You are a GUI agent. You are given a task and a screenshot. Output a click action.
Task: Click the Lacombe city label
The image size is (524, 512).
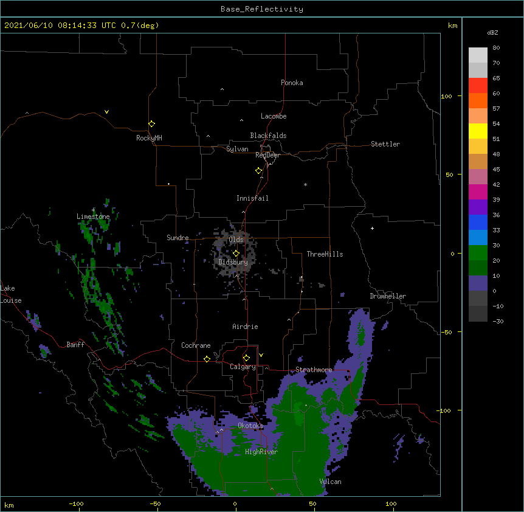point(274,116)
